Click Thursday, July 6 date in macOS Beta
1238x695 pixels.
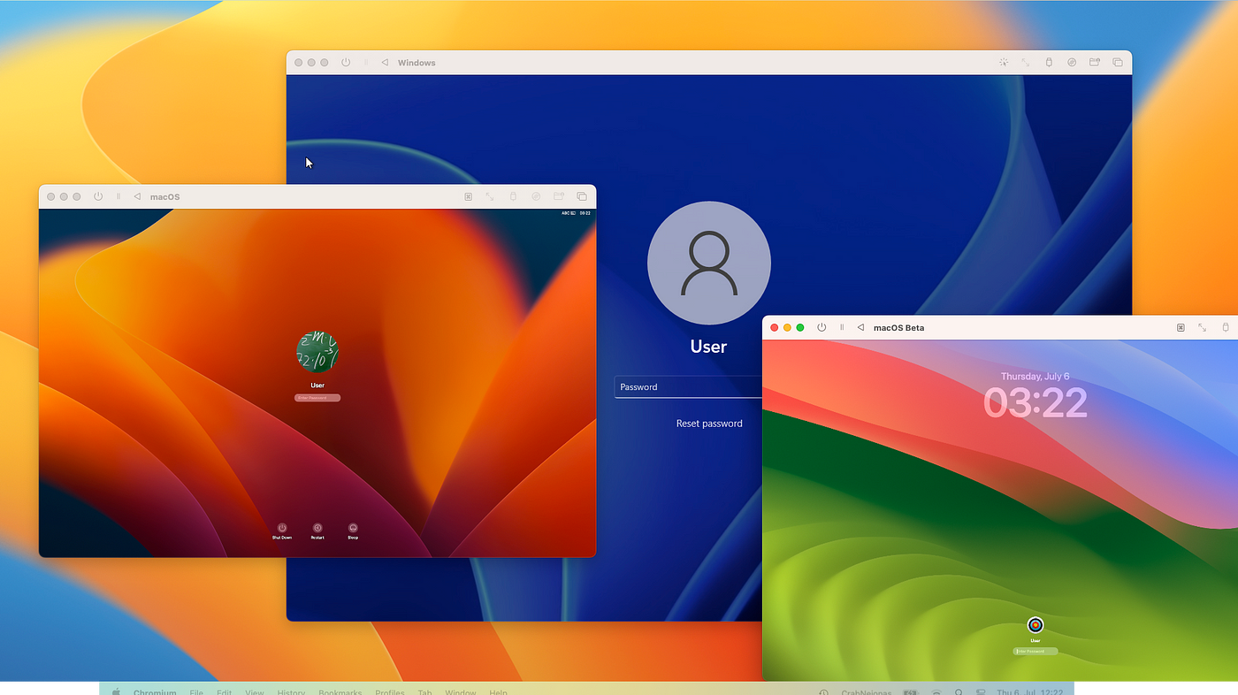click(1035, 377)
